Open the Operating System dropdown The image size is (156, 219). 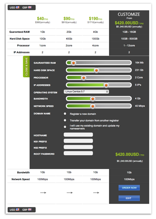coord(86,92)
